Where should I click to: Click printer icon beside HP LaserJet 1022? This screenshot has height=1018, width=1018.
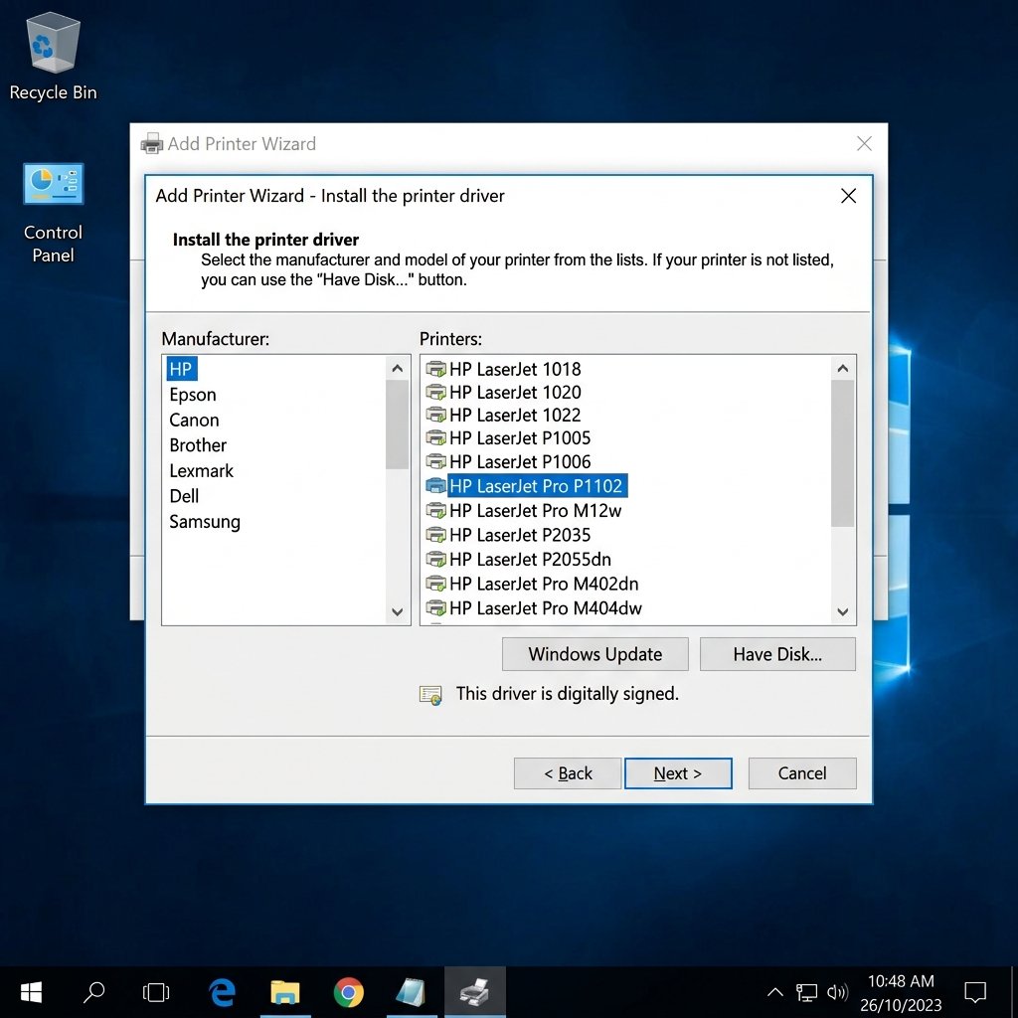[x=435, y=415]
